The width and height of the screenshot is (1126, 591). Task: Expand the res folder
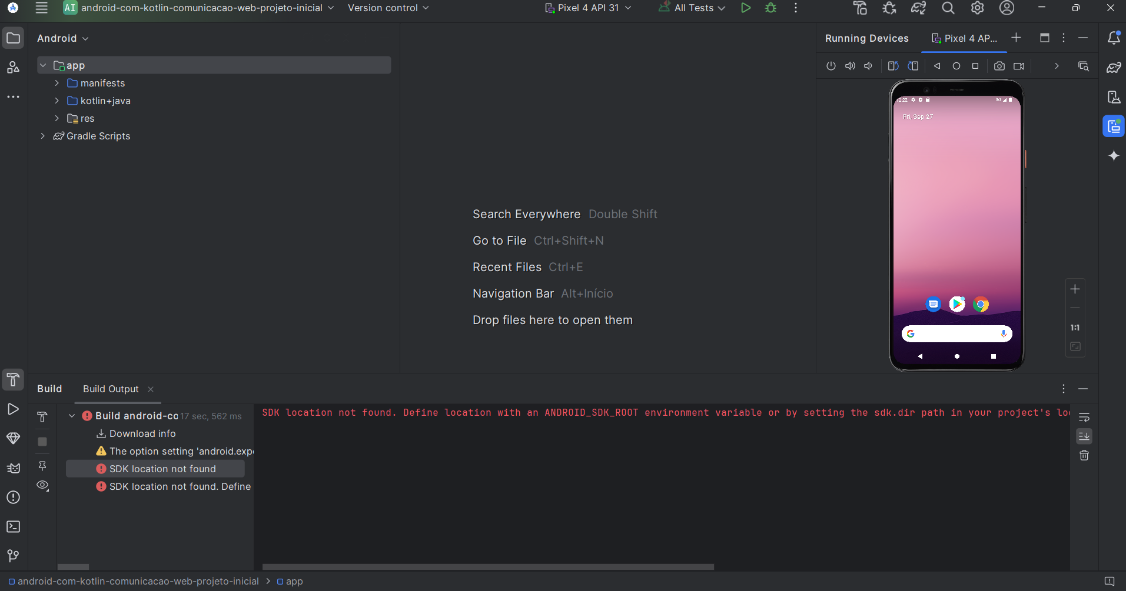[x=57, y=118]
